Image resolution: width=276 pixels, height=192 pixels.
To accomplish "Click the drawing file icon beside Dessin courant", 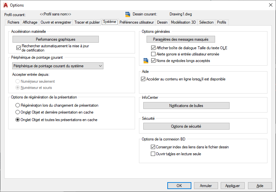I will point(128,14).
